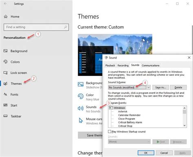This screenshot has width=193, height=157.
Task: Open Background in Personalization menu
Action: (19, 51)
